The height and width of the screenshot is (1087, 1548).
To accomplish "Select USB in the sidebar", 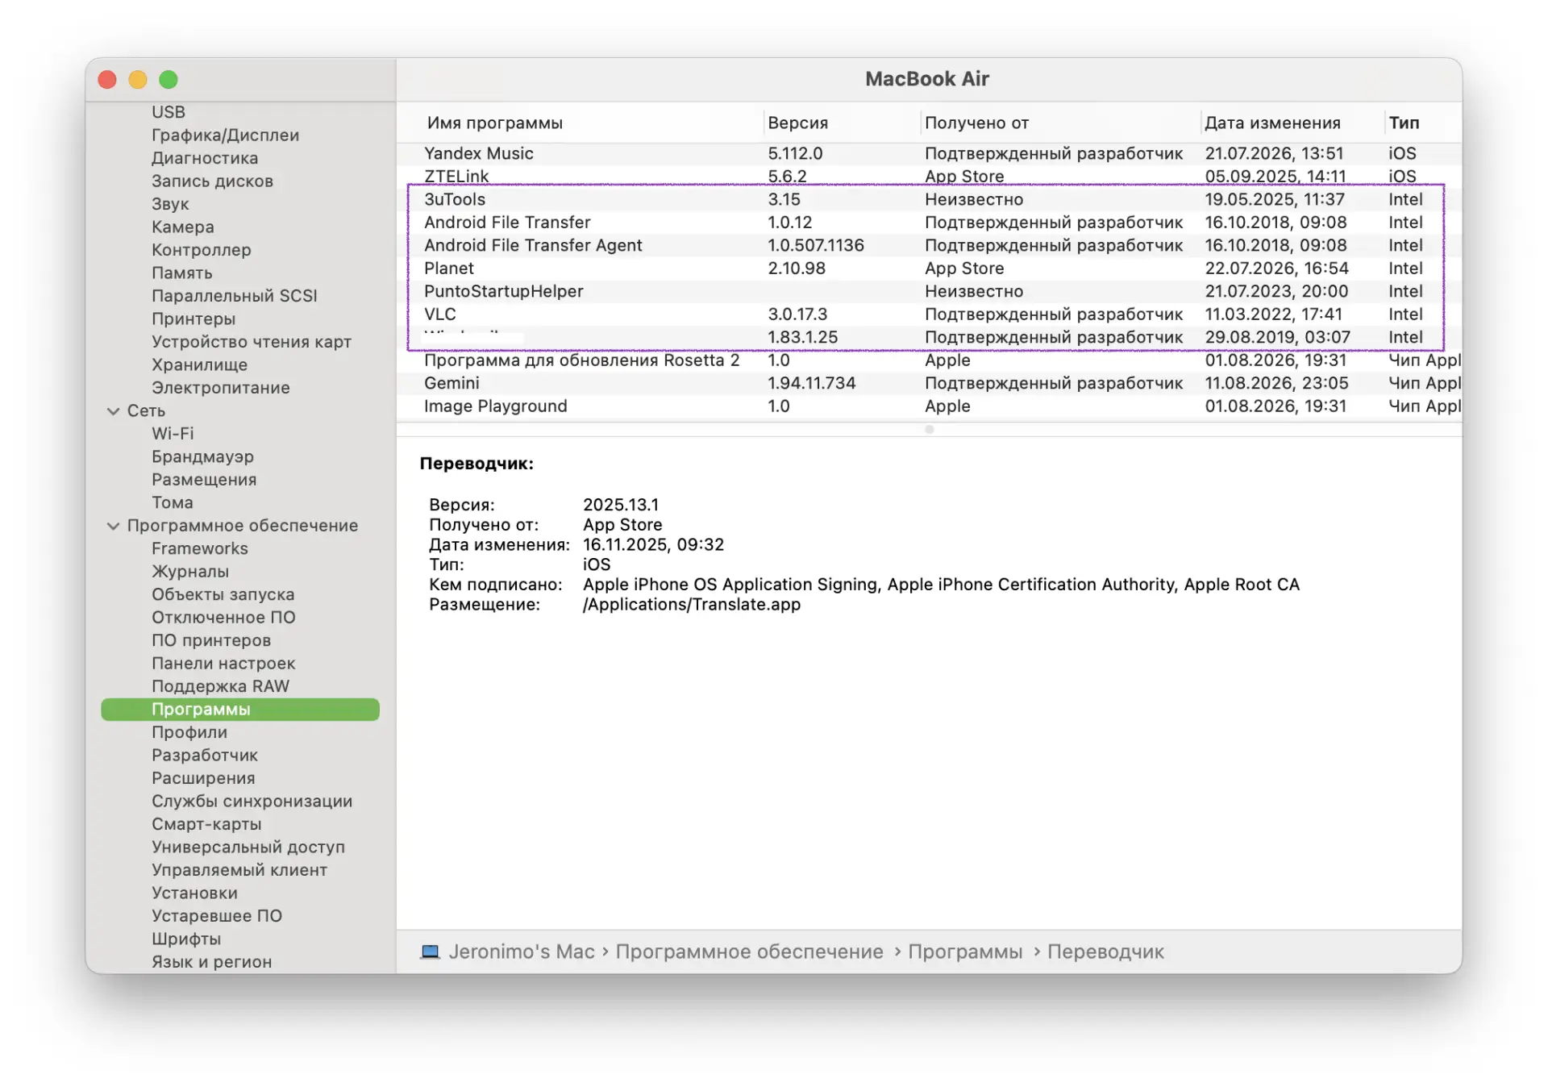I will (169, 112).
